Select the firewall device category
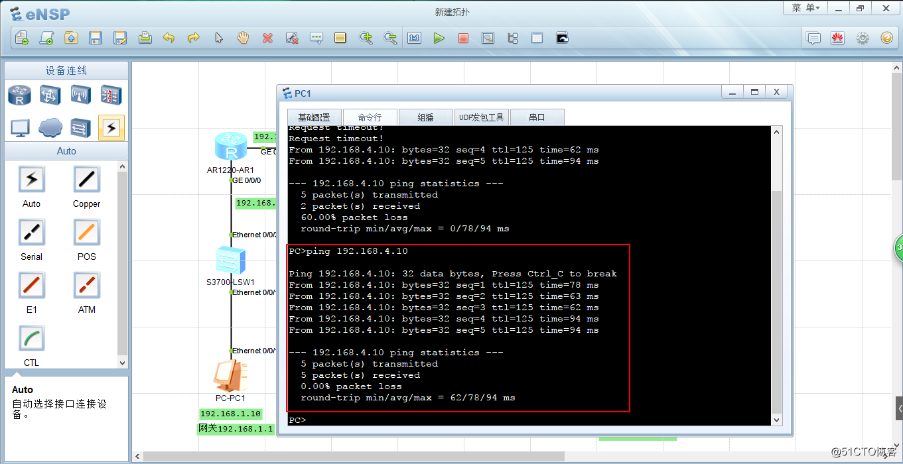Screen dimensions: 903x464 coord(111,95)
